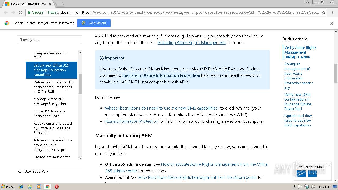Reload the current page

click(21, 12)
